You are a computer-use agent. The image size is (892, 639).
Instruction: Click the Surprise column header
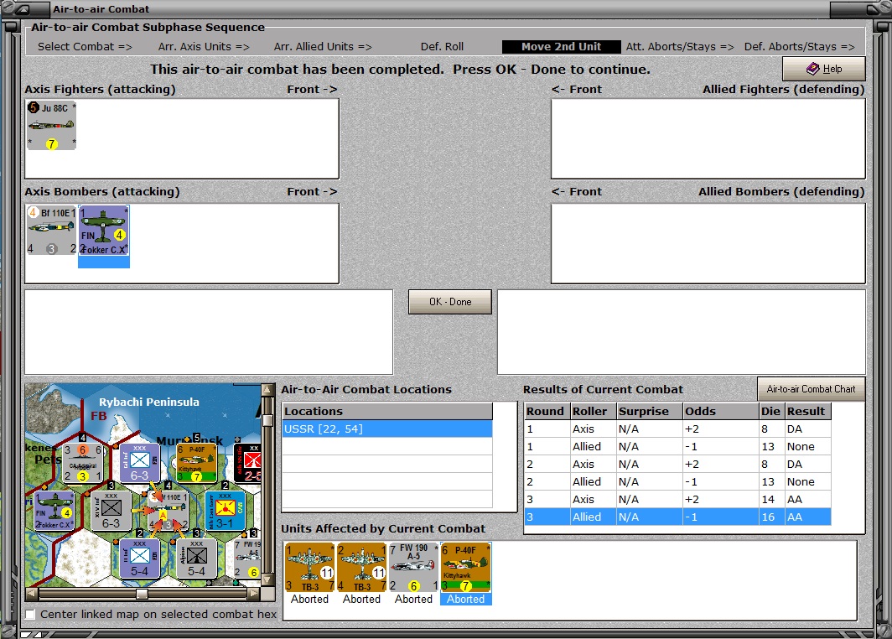[x=650, y=412]
